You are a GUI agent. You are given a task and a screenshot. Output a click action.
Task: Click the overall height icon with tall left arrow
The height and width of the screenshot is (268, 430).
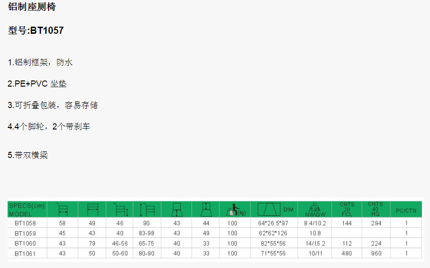click(147, 209)
